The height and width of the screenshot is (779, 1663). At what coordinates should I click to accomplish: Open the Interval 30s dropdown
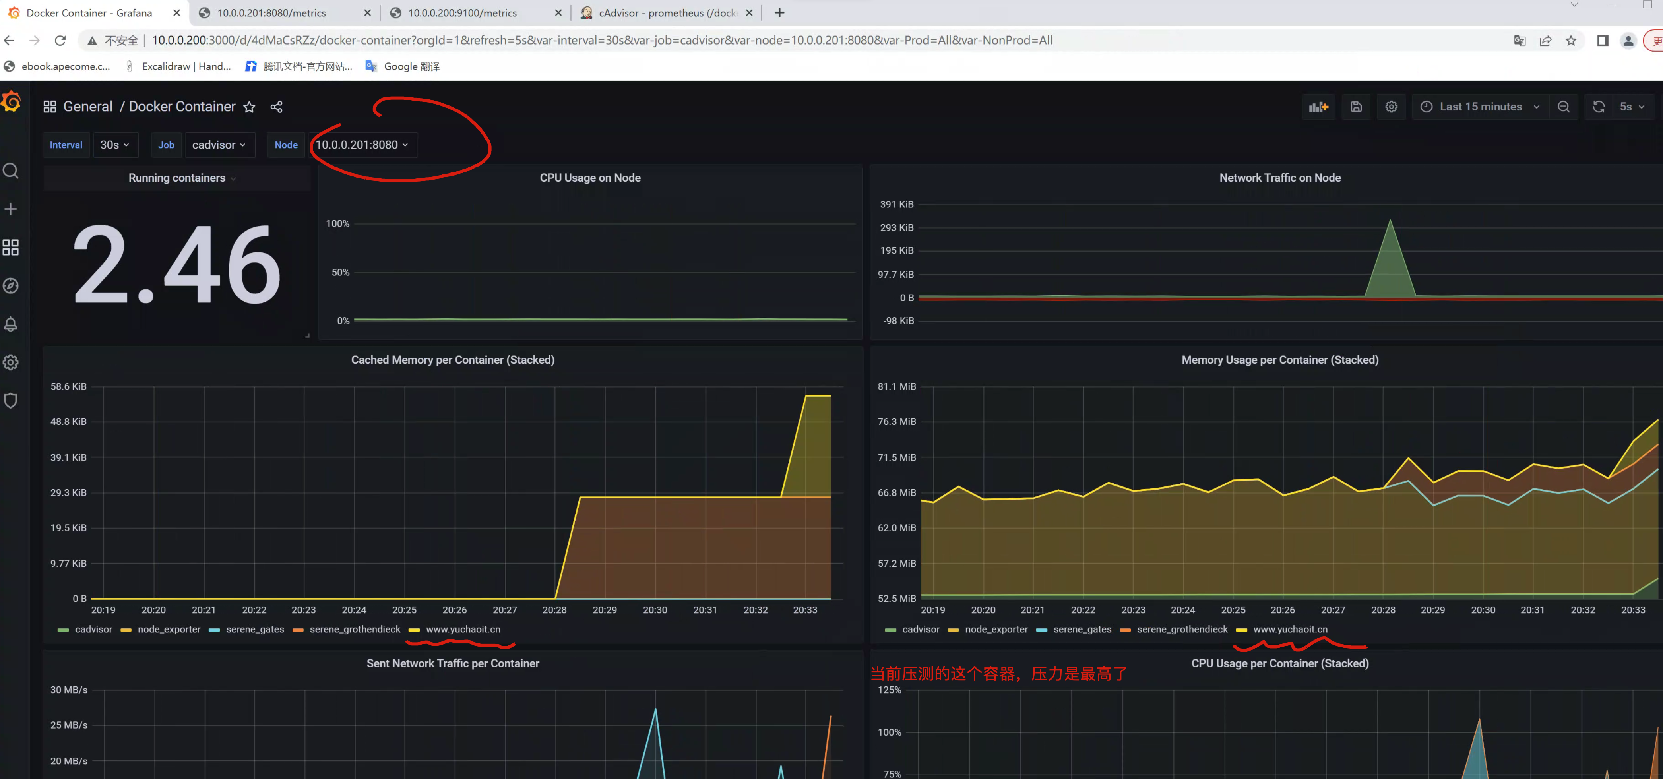click(x=114, y=145)
